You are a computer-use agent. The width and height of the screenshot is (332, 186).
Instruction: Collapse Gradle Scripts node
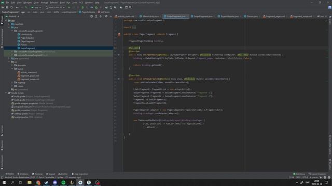coord(6,93)
